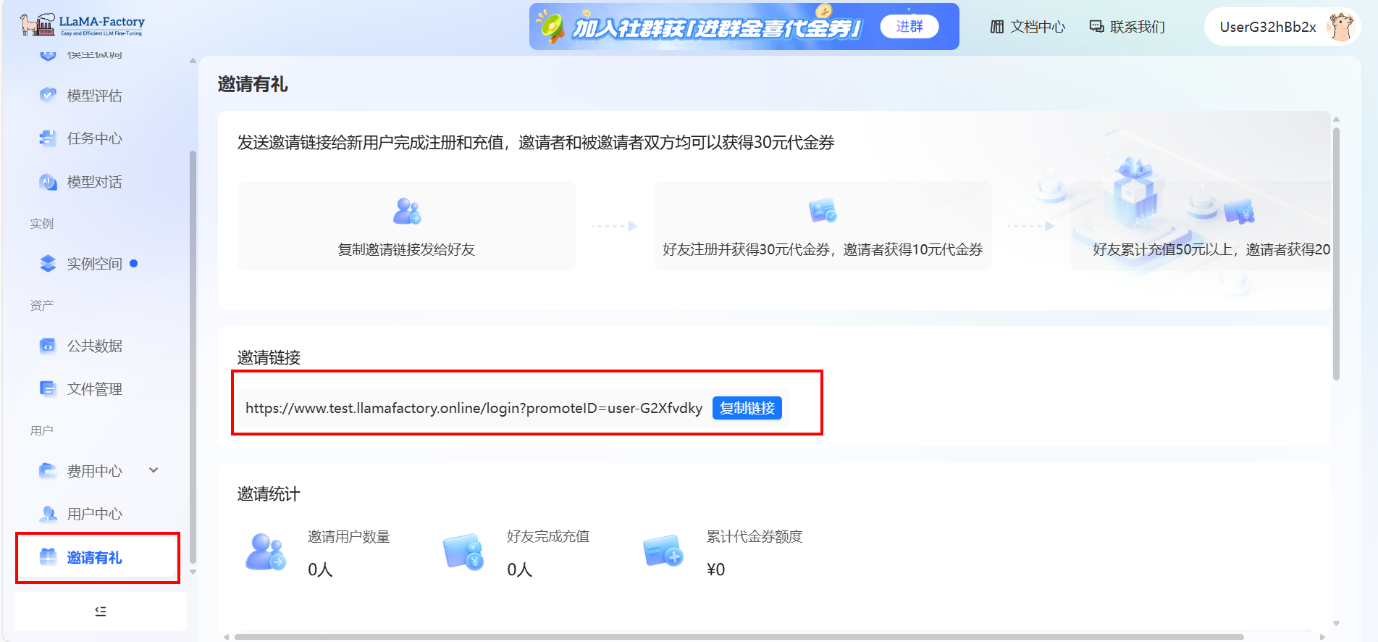Click the user avatar picture
This screenshot has height=642, width=1378.
(1340, 27)
